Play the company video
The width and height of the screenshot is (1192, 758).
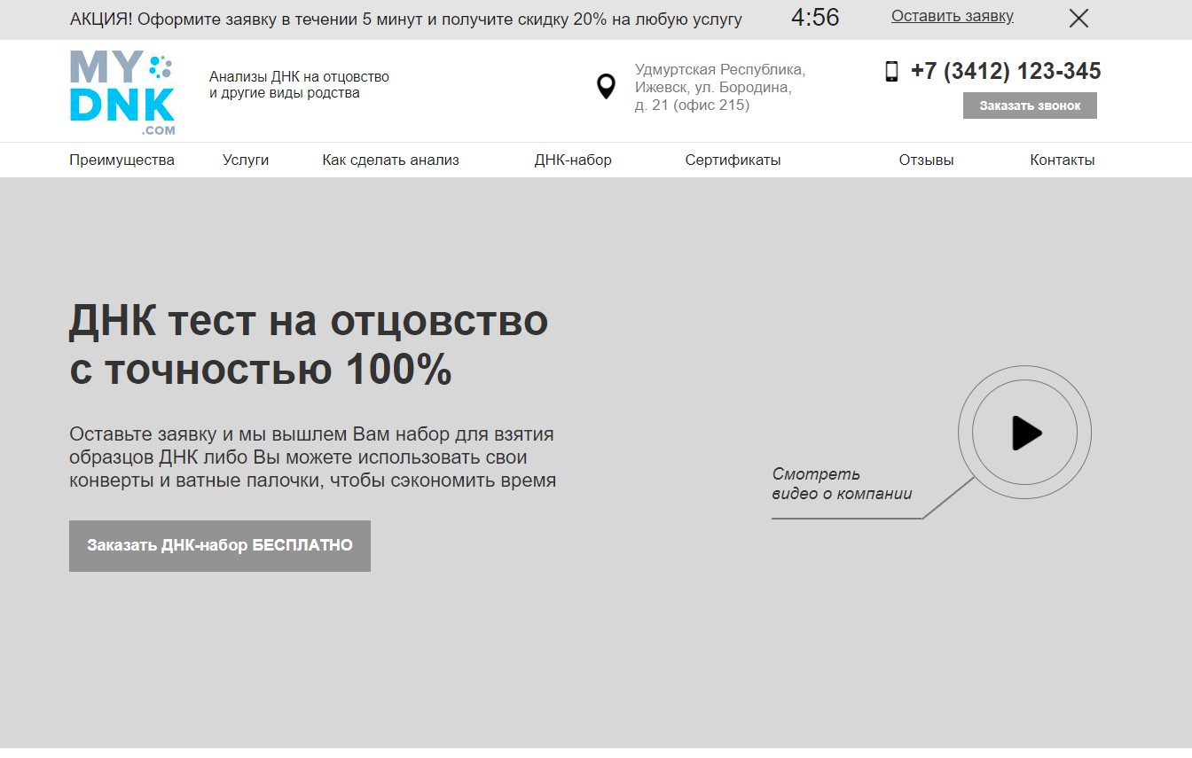click(x=1024, y=434)
